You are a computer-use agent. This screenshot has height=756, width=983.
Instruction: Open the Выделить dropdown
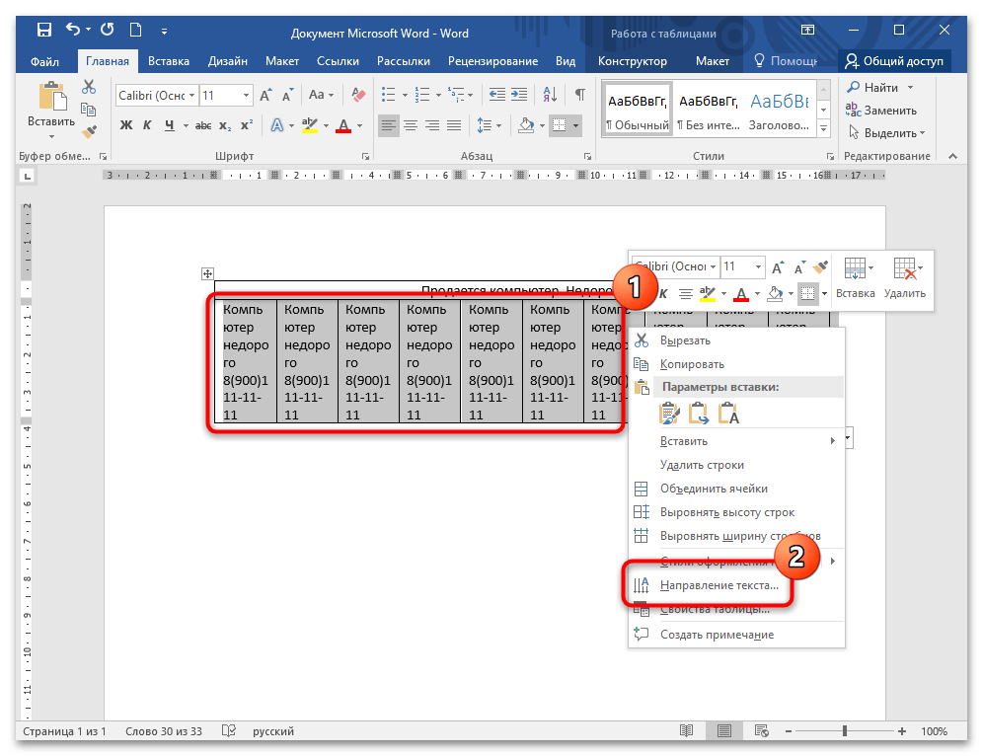pyautogui.click(x=887, y=133)
